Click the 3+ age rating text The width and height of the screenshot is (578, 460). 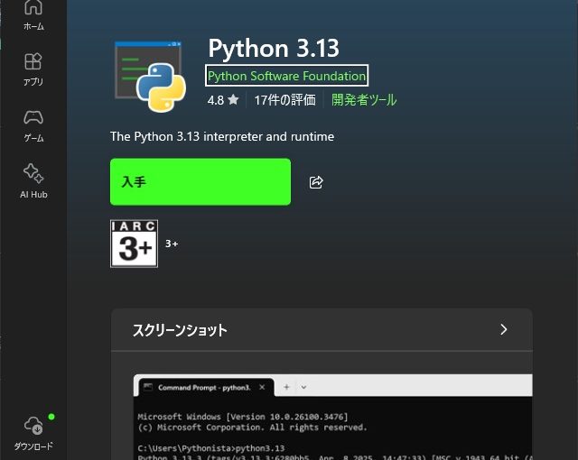pos(172,244)
